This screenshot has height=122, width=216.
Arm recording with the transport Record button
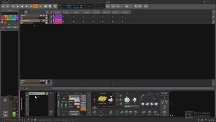pyautogui.click(x=27, y=6)
